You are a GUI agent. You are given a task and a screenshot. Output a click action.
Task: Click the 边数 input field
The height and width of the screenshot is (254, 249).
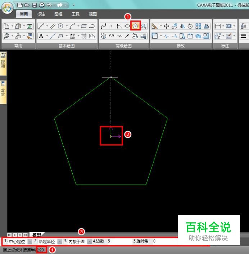(x=119, y=241)
